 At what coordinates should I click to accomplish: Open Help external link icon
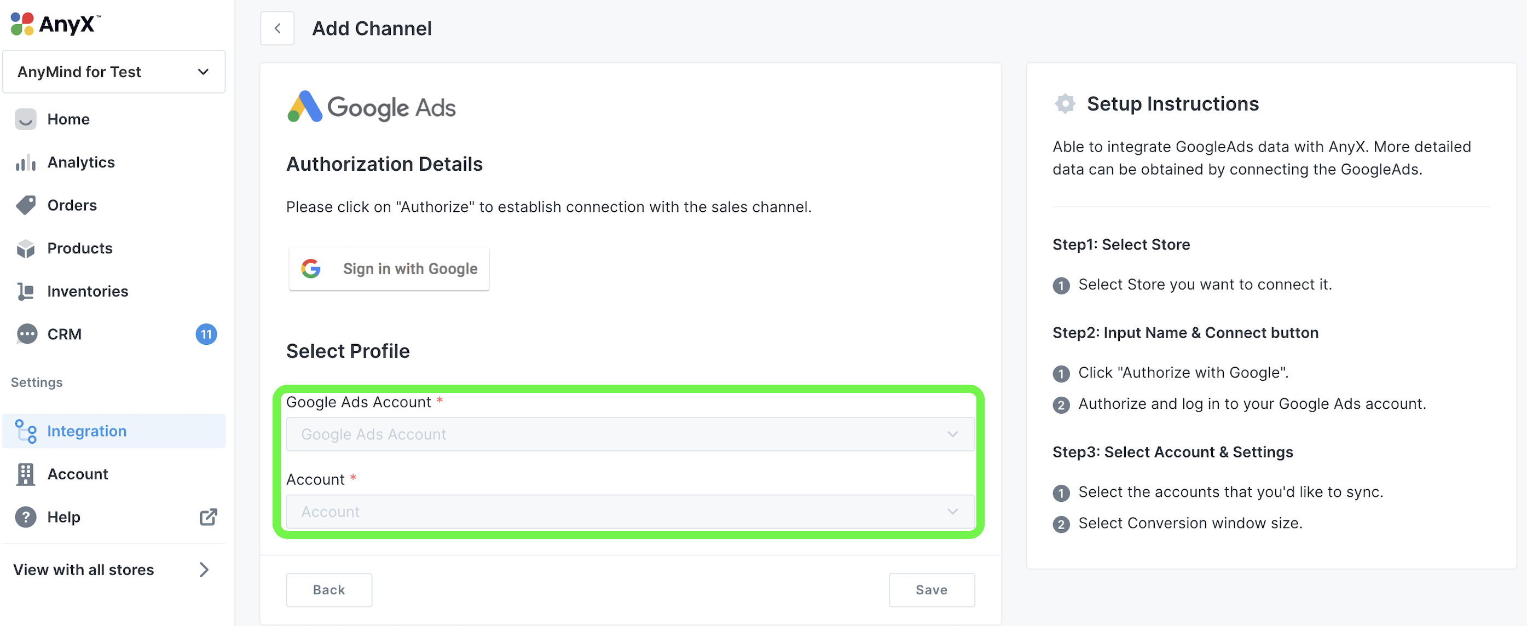click(x=208, y=517)
